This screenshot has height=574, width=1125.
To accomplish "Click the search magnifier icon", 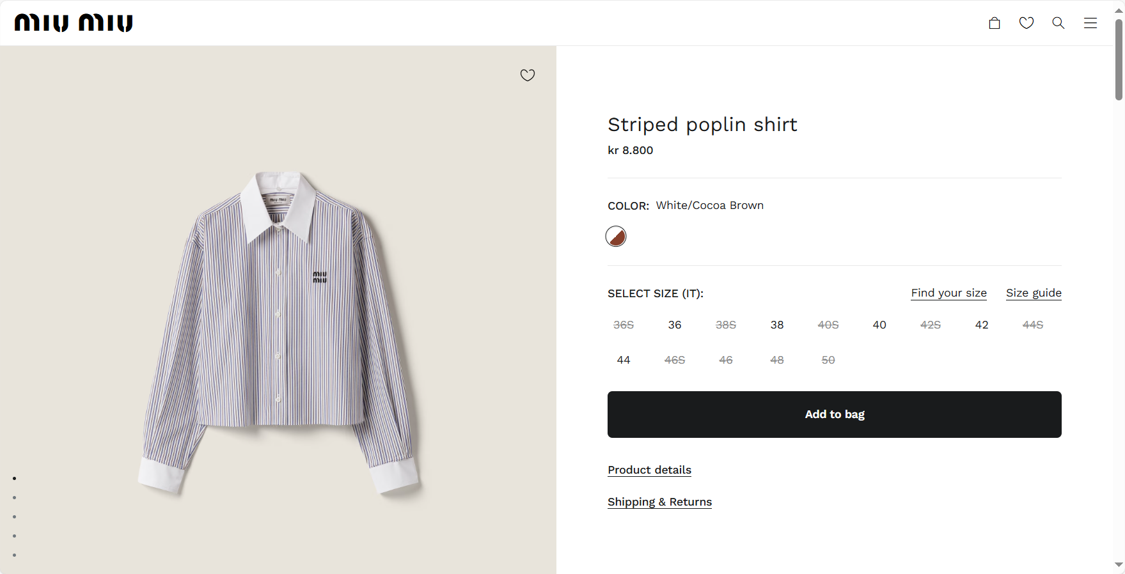I will 1058,23.
